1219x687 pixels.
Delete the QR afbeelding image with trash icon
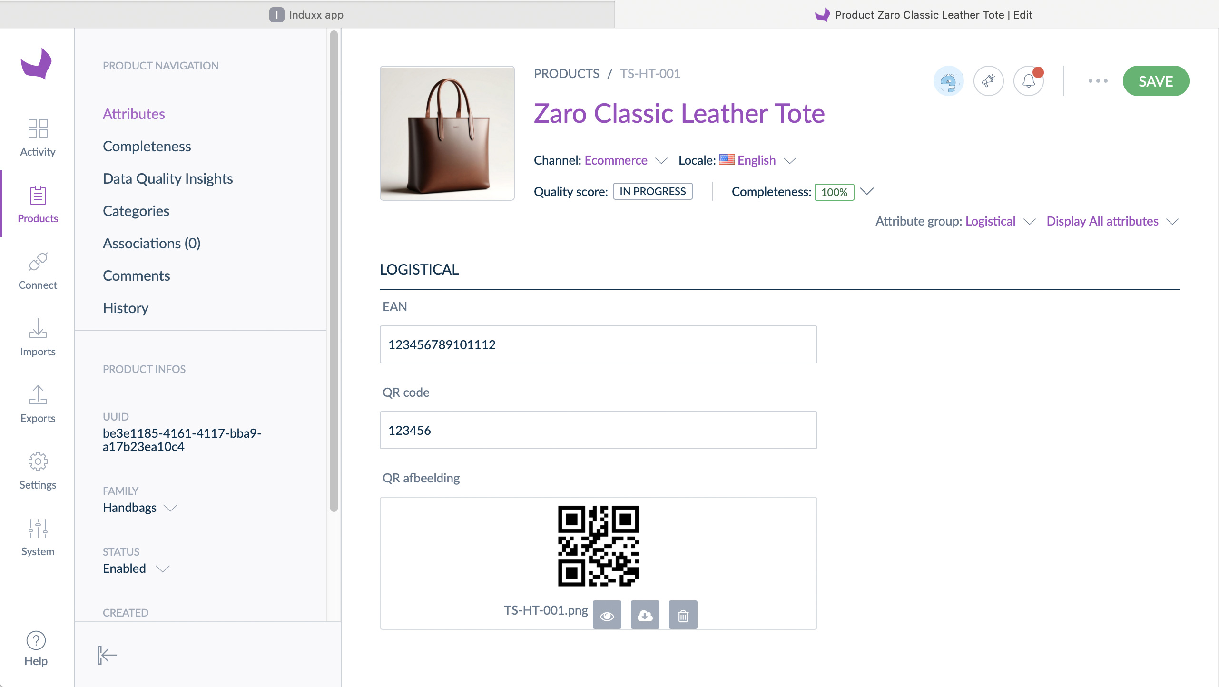tap(683, 615)
